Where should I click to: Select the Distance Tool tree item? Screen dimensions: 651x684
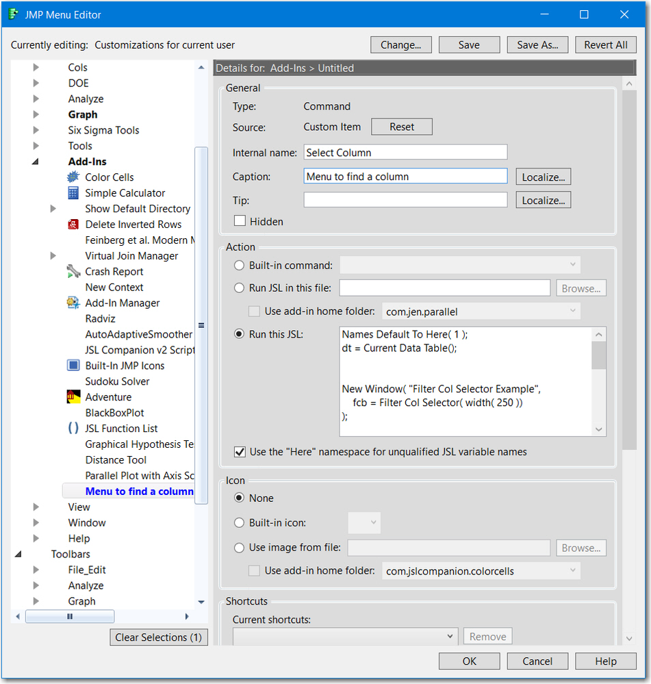116,460
